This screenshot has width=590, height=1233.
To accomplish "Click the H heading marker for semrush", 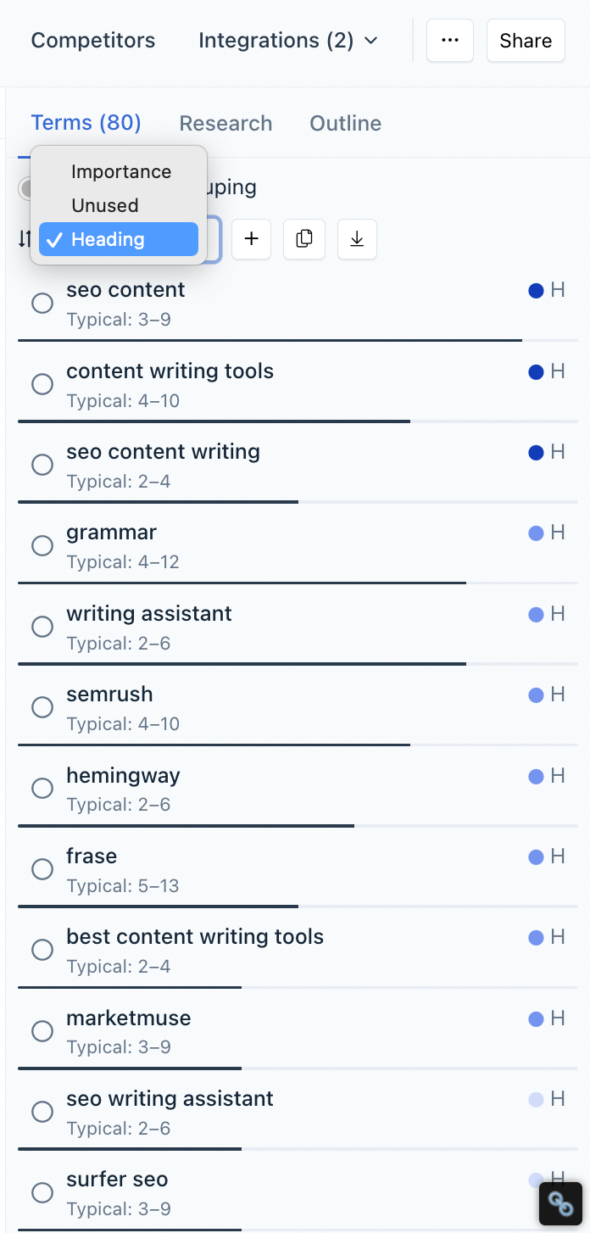I will (x=557, y=695).
